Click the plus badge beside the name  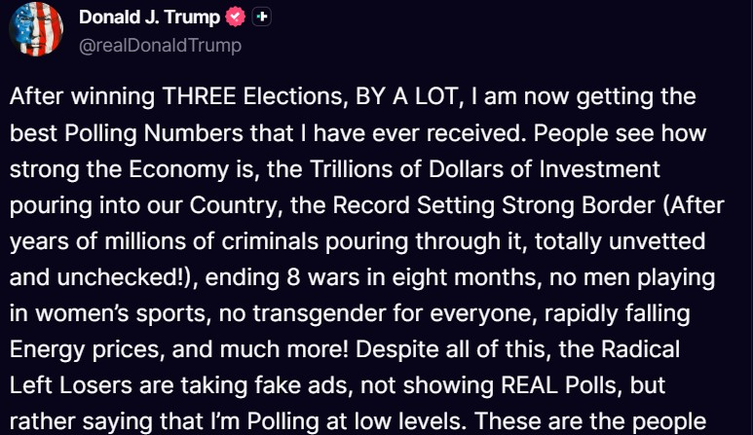(x=261, y=18)
